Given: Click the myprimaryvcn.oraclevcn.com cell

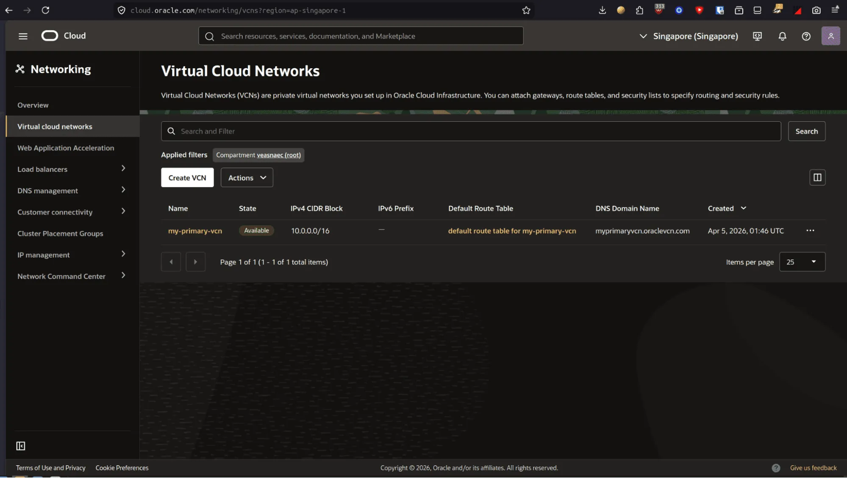Looking at the screenshot, I should (642, 231).
